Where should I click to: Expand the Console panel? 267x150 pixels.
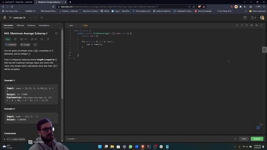pyautogui.click(x=72, y=139)
